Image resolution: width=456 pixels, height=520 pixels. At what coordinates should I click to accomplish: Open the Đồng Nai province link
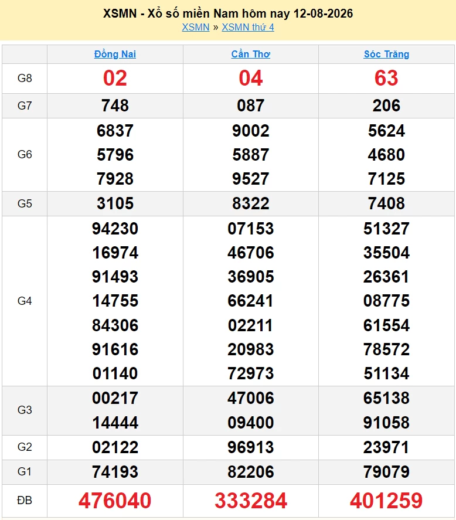(x=115, y=54)
